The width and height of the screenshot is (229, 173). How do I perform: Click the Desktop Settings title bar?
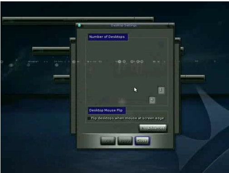tap(124, 25)
